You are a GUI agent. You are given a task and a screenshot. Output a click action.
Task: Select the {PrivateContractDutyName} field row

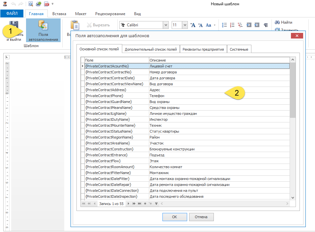(185, 119)
